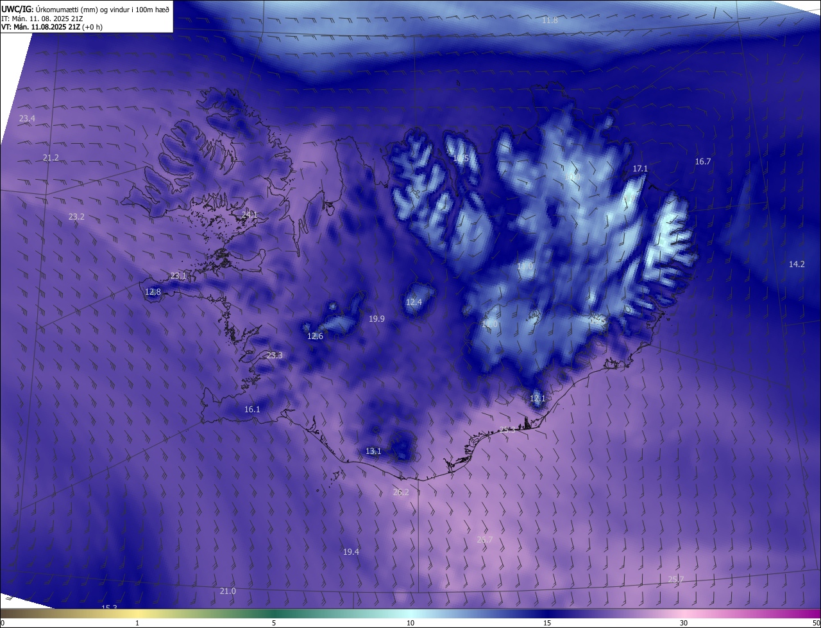Click the 26.2 value label
This screenshot has width=821, height=628.
[x=401, y=492]
